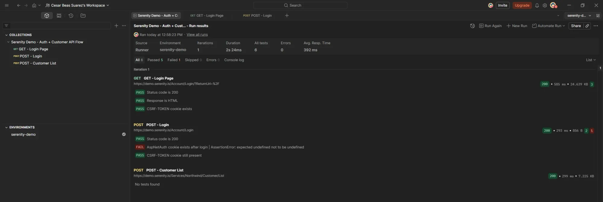Open a new tab with plus icon
This screenshot has width=603, height=202.
click(287, 16)
